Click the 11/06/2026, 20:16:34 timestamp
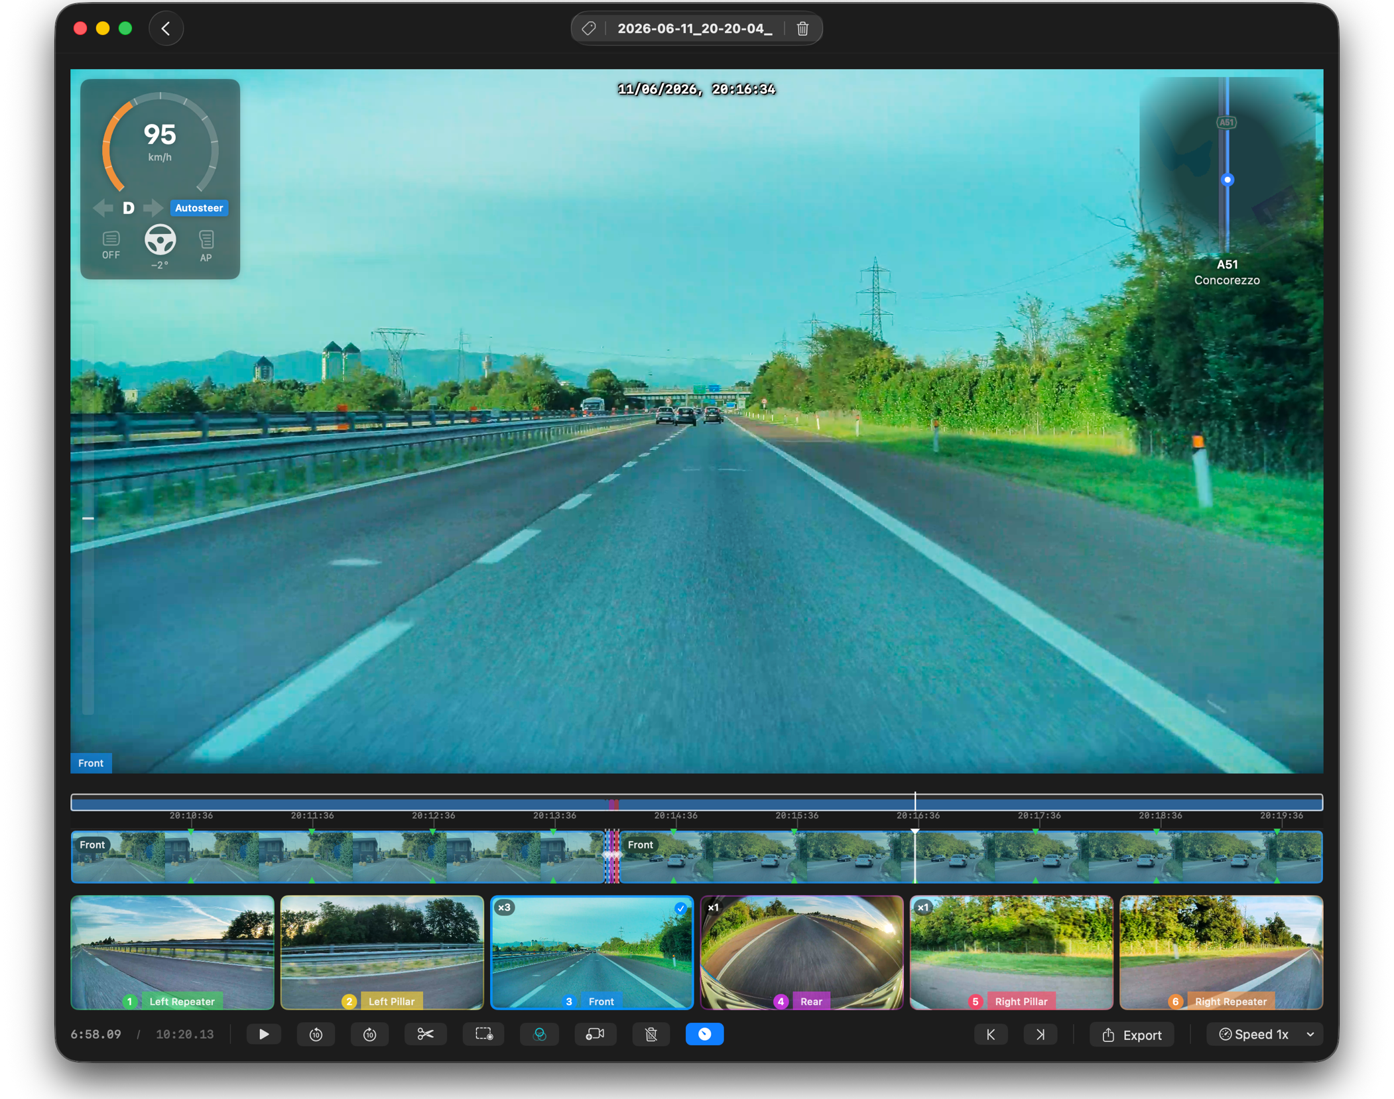 tap(696, 89)
